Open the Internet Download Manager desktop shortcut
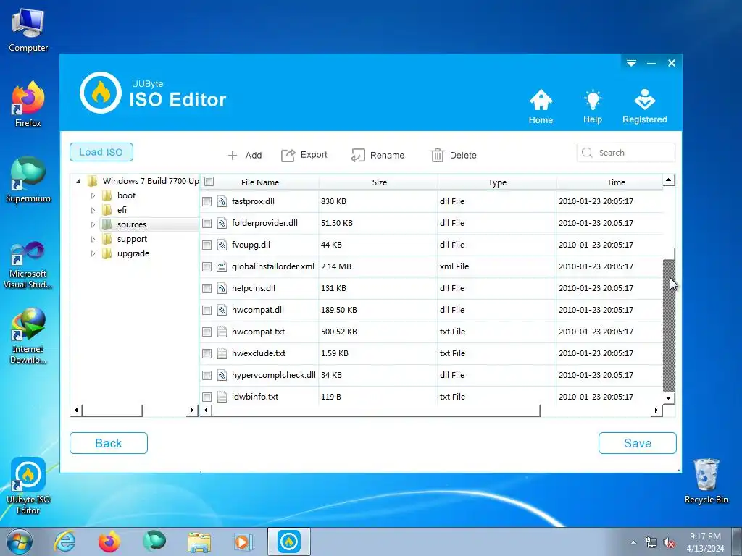 [28, 336]
